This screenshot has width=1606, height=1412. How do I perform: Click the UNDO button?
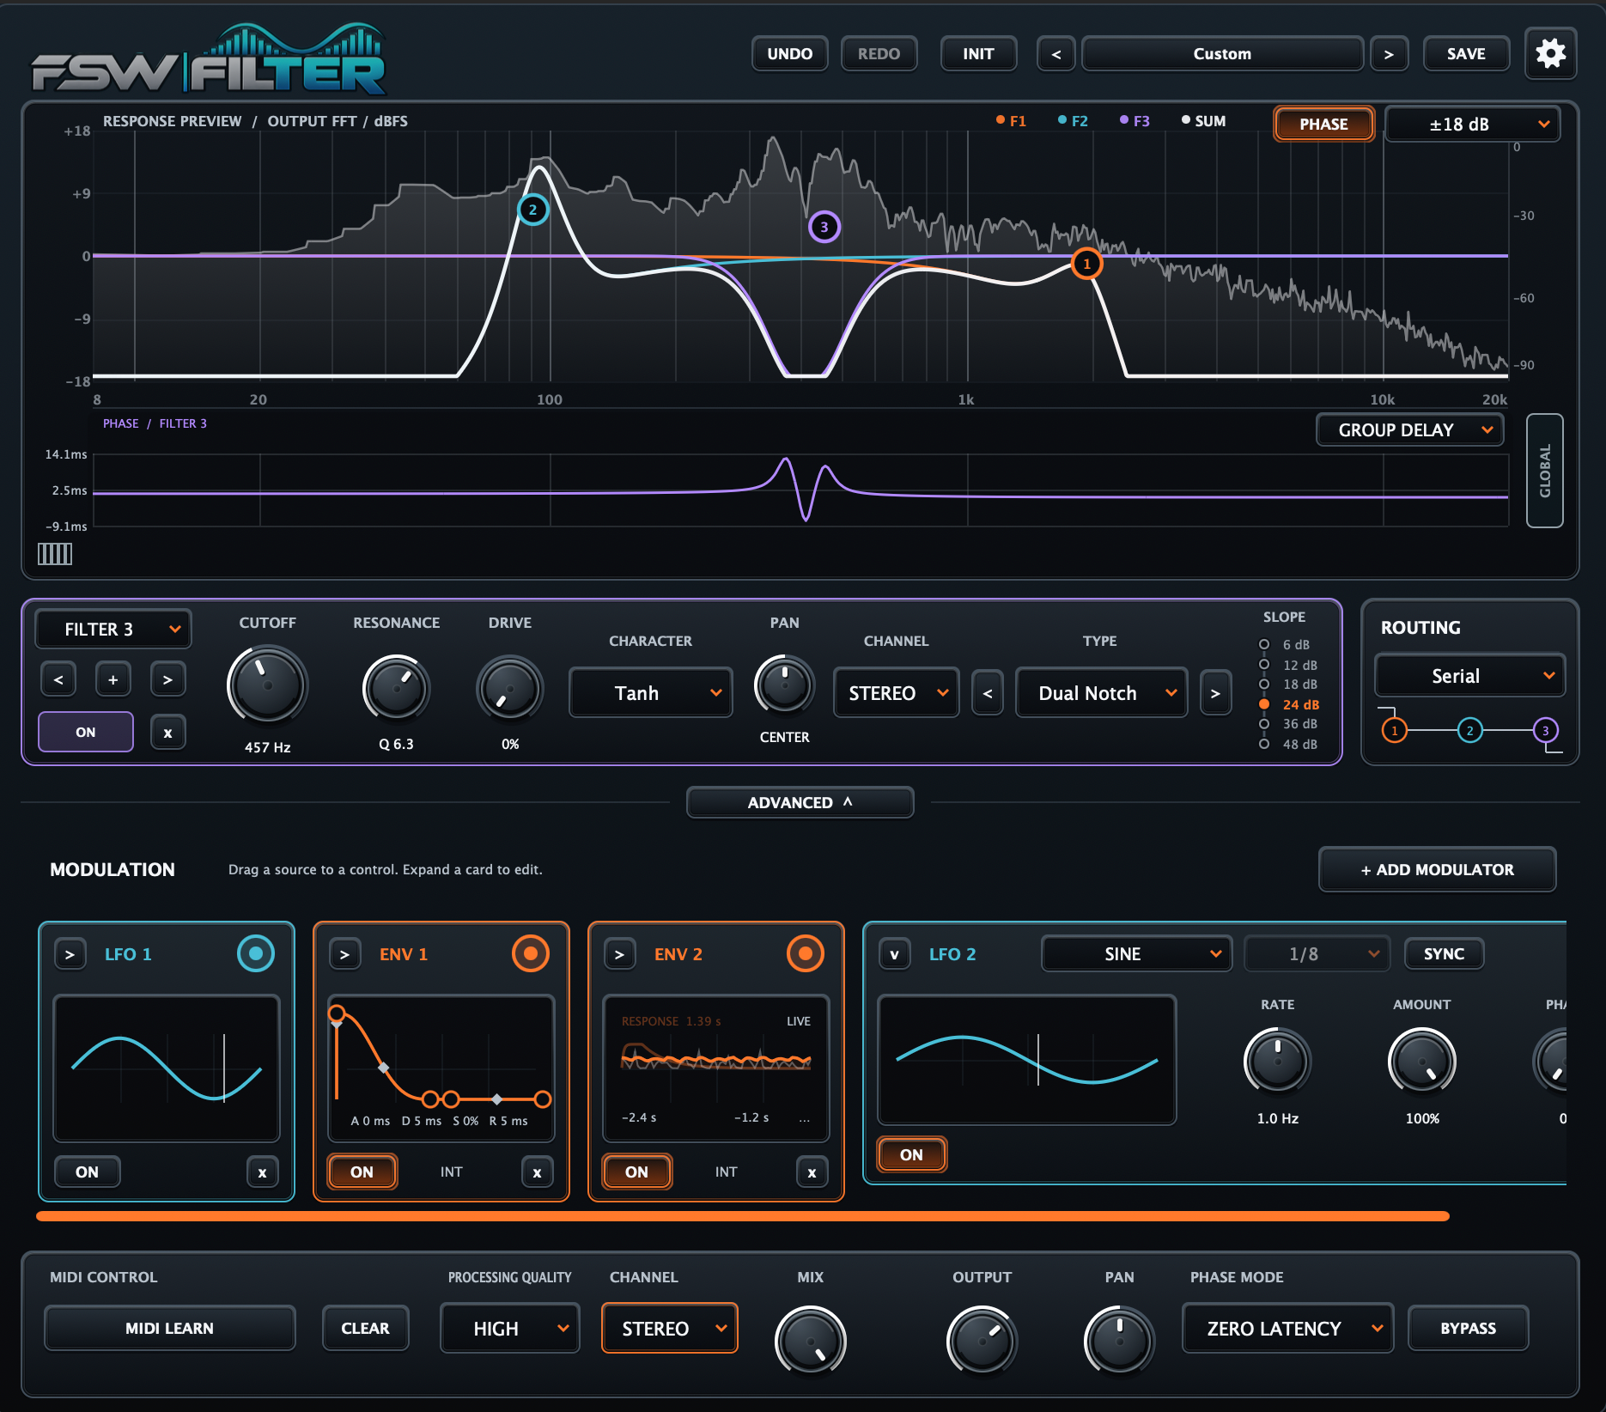point(789,53)
